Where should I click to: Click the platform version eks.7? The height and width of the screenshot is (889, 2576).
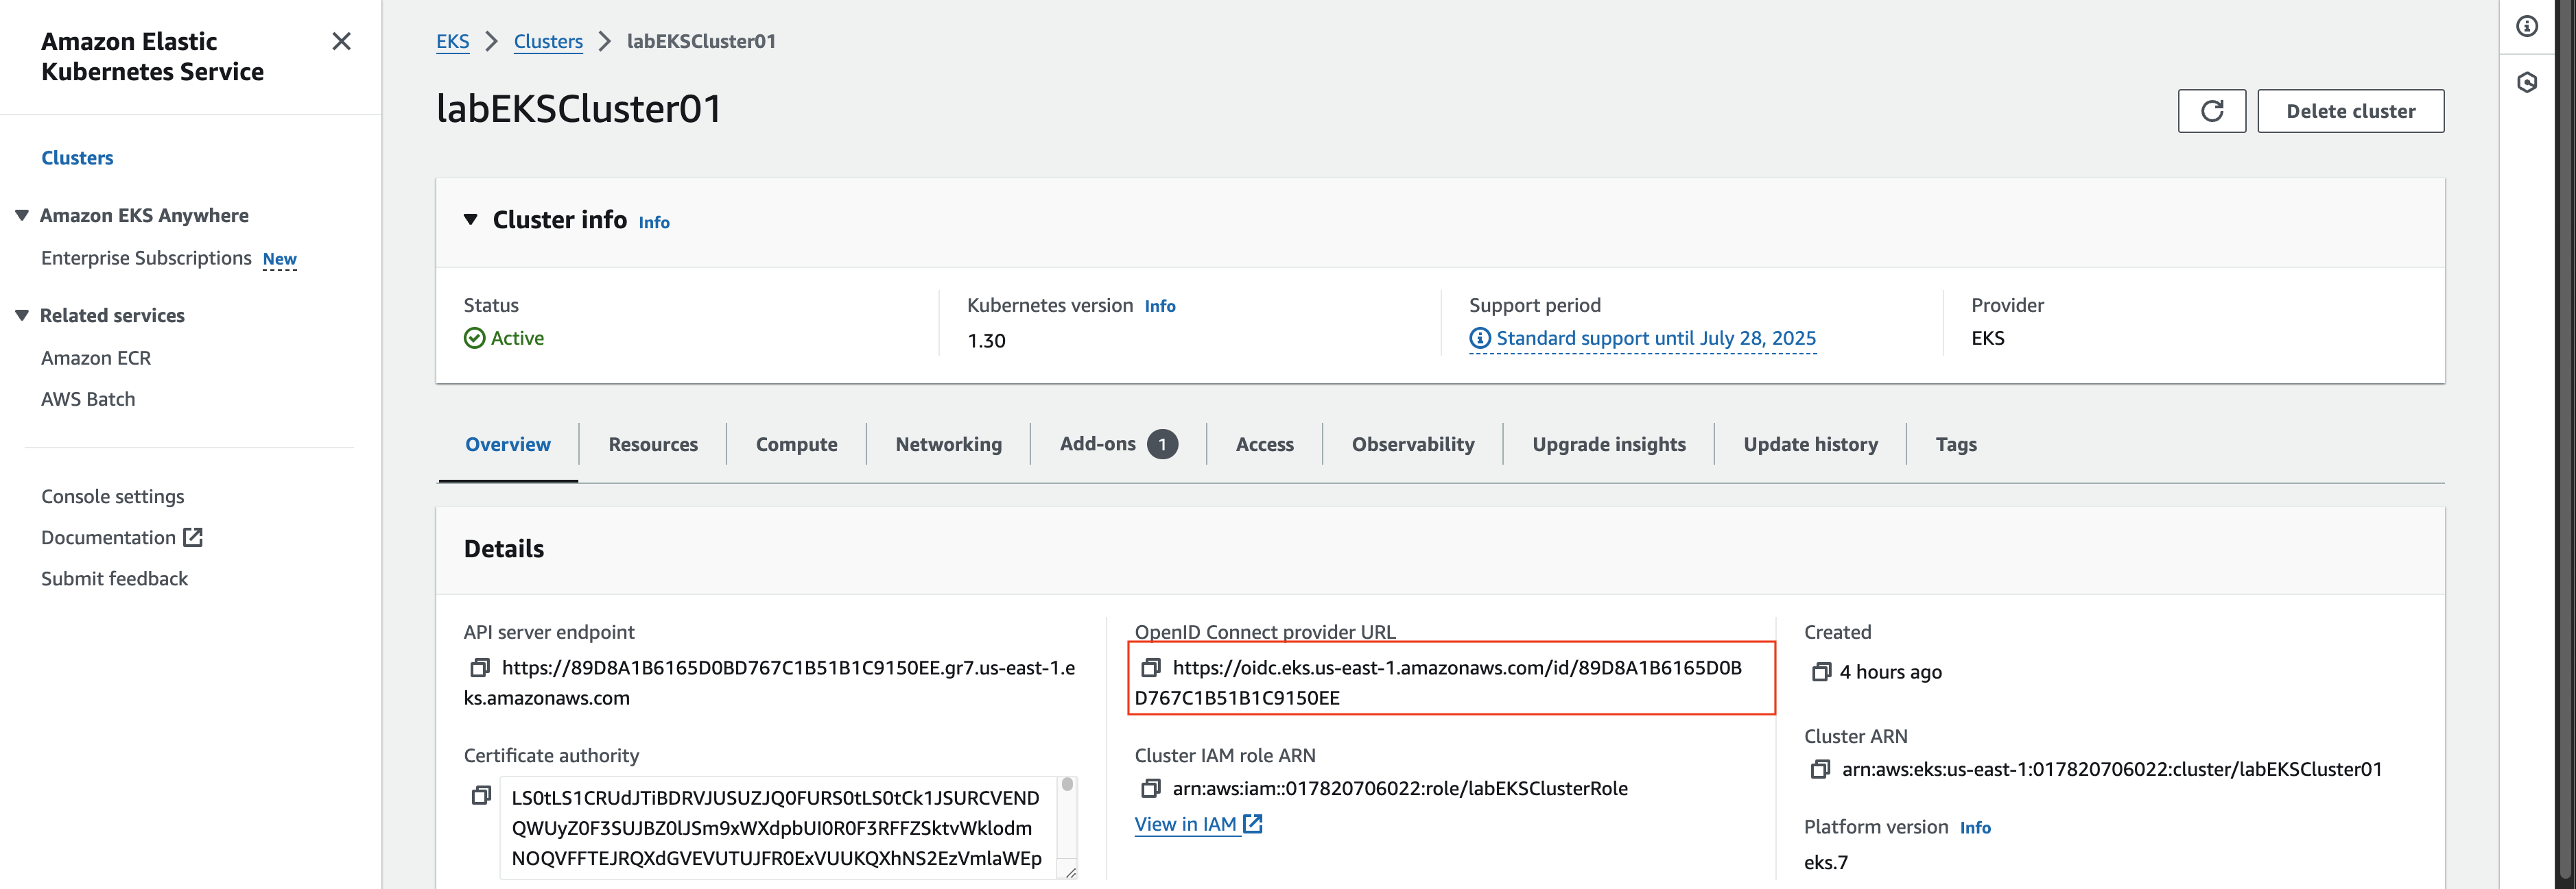1826,862
